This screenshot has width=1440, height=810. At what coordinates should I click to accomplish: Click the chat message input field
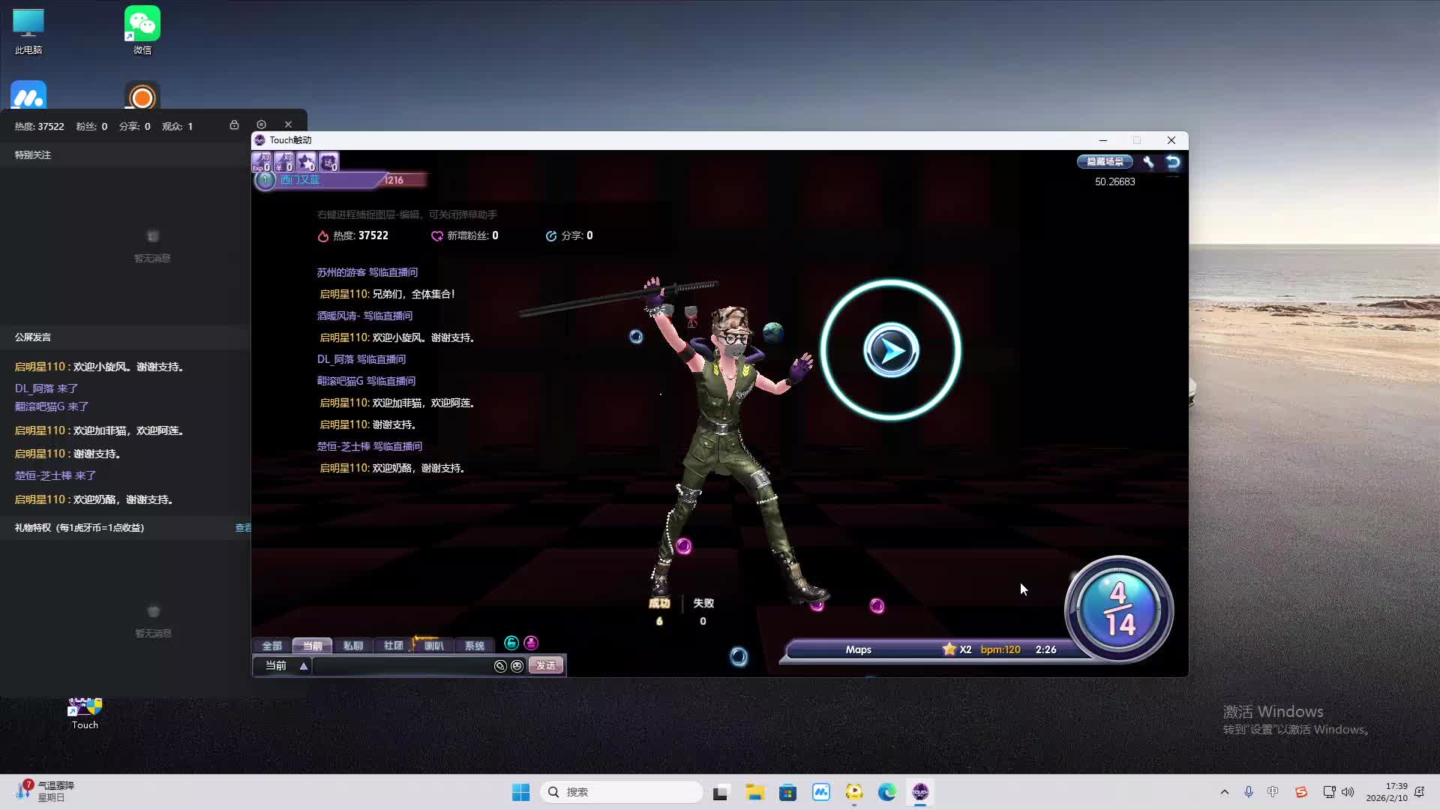tap(402, 666)
